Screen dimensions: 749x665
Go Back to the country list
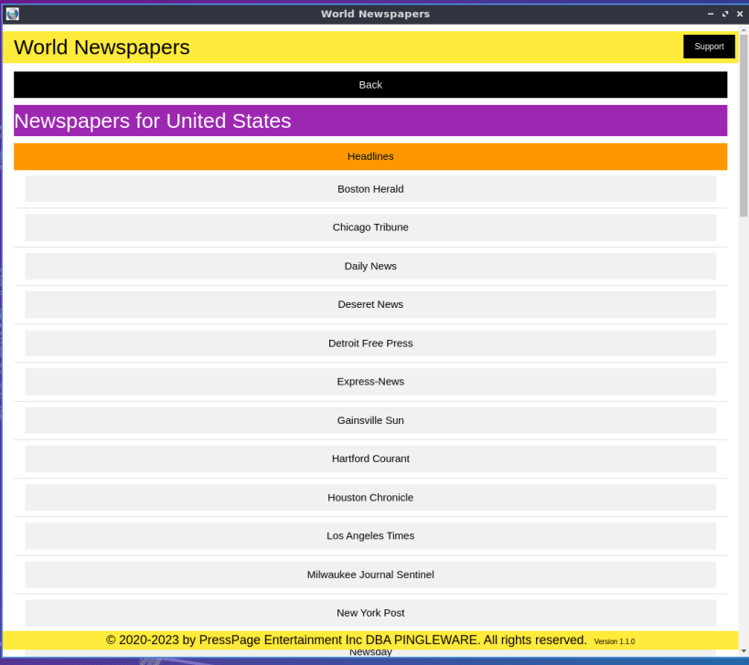pos(370,85)
